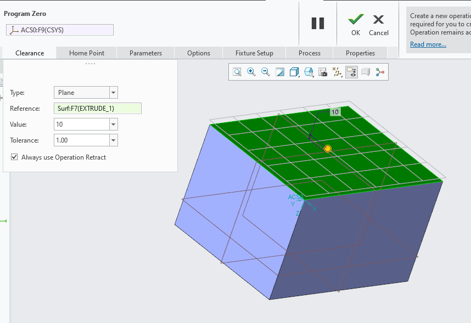Open the datum display filters icon

[x=337, y=72]
